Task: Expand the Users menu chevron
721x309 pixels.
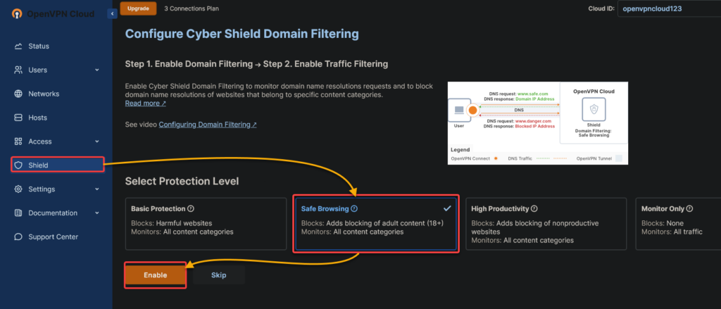Action: pos(97,70)
